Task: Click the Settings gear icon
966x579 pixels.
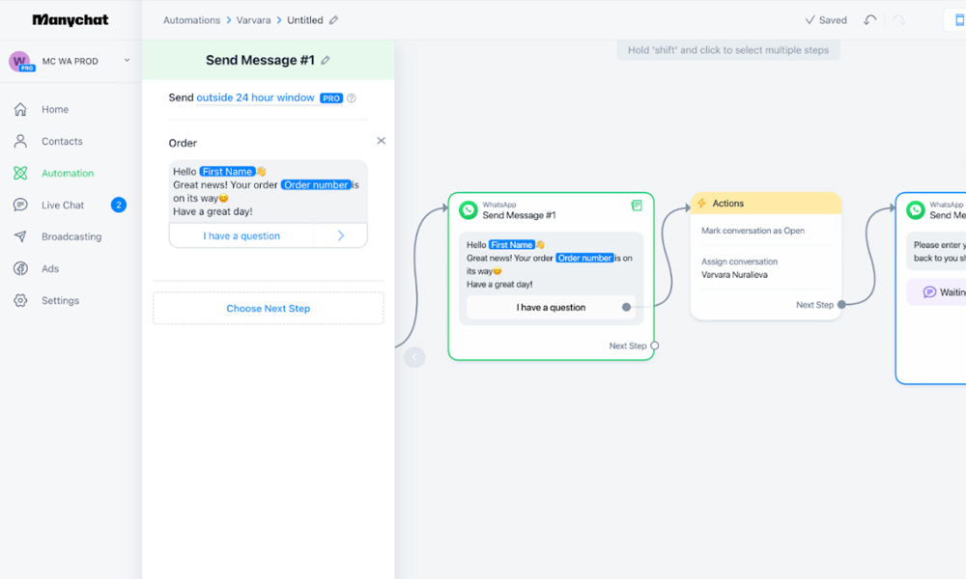Action: [20, 300]
